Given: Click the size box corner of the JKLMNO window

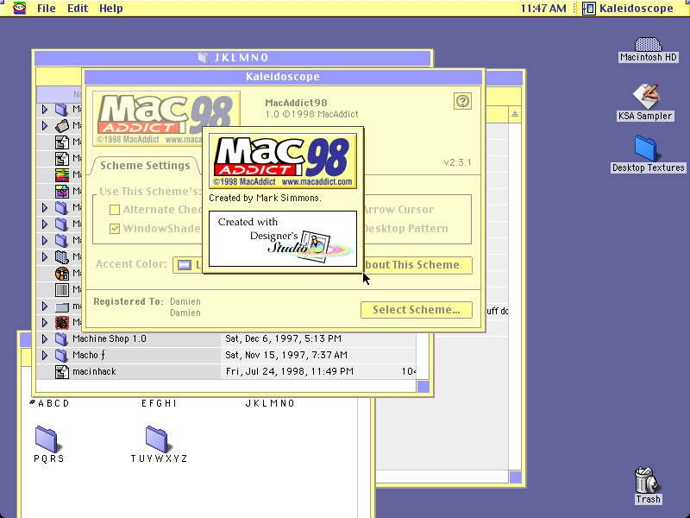Looking at the screenshot, I should coord(423,386).
